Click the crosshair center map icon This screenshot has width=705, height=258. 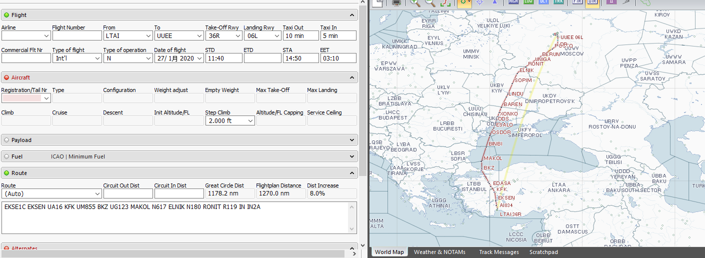479,2
